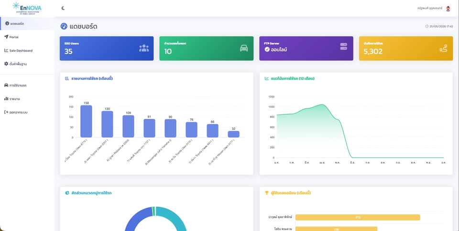Image resolution: width=459 pixels, height=231 pixels.
Task: Click the logout arrow icon
Action: pos(6,112)
